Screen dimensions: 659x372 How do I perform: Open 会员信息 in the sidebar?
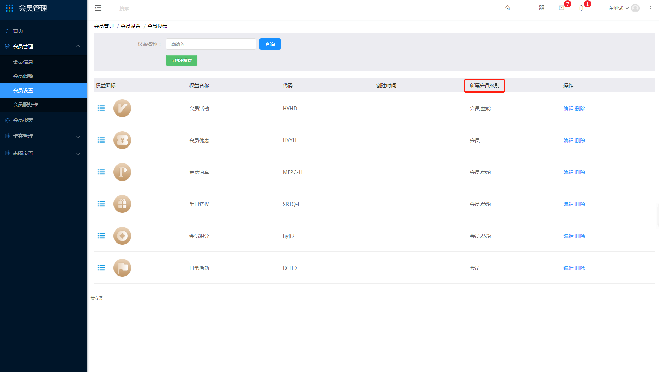coord(43,62)
